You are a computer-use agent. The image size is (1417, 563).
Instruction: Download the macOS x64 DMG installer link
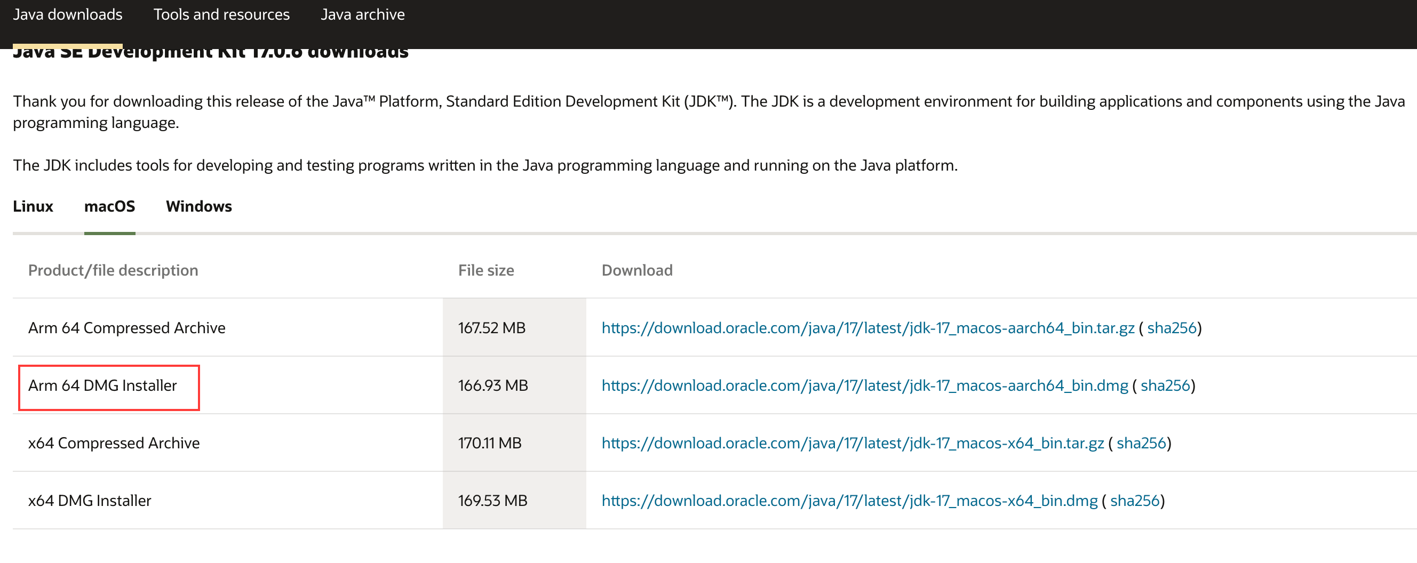tap(849, 501)
